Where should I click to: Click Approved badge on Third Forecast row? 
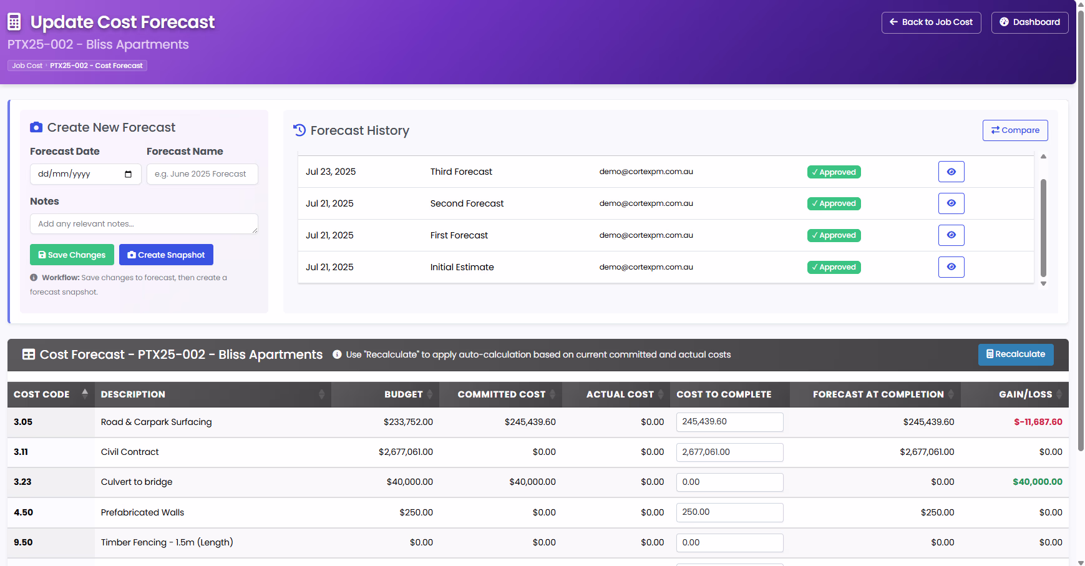pyautogui.click(x=834, y=172)
